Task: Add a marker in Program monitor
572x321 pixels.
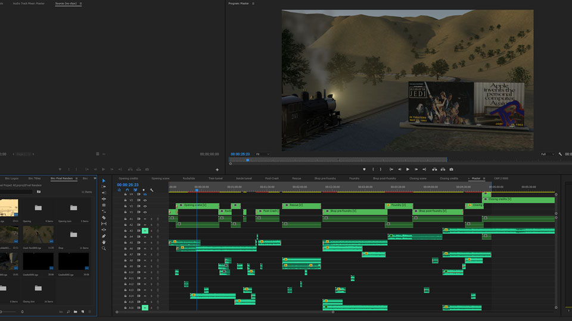Action: tap(364, 169)
